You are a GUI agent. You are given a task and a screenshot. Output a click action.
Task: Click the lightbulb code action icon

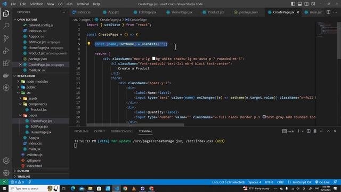tap(89, 44)
